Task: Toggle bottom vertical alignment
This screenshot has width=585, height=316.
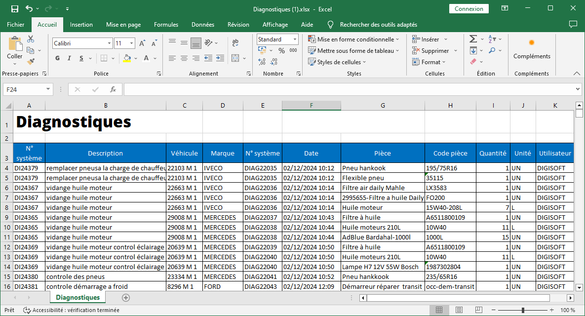Action: point(196,43)
